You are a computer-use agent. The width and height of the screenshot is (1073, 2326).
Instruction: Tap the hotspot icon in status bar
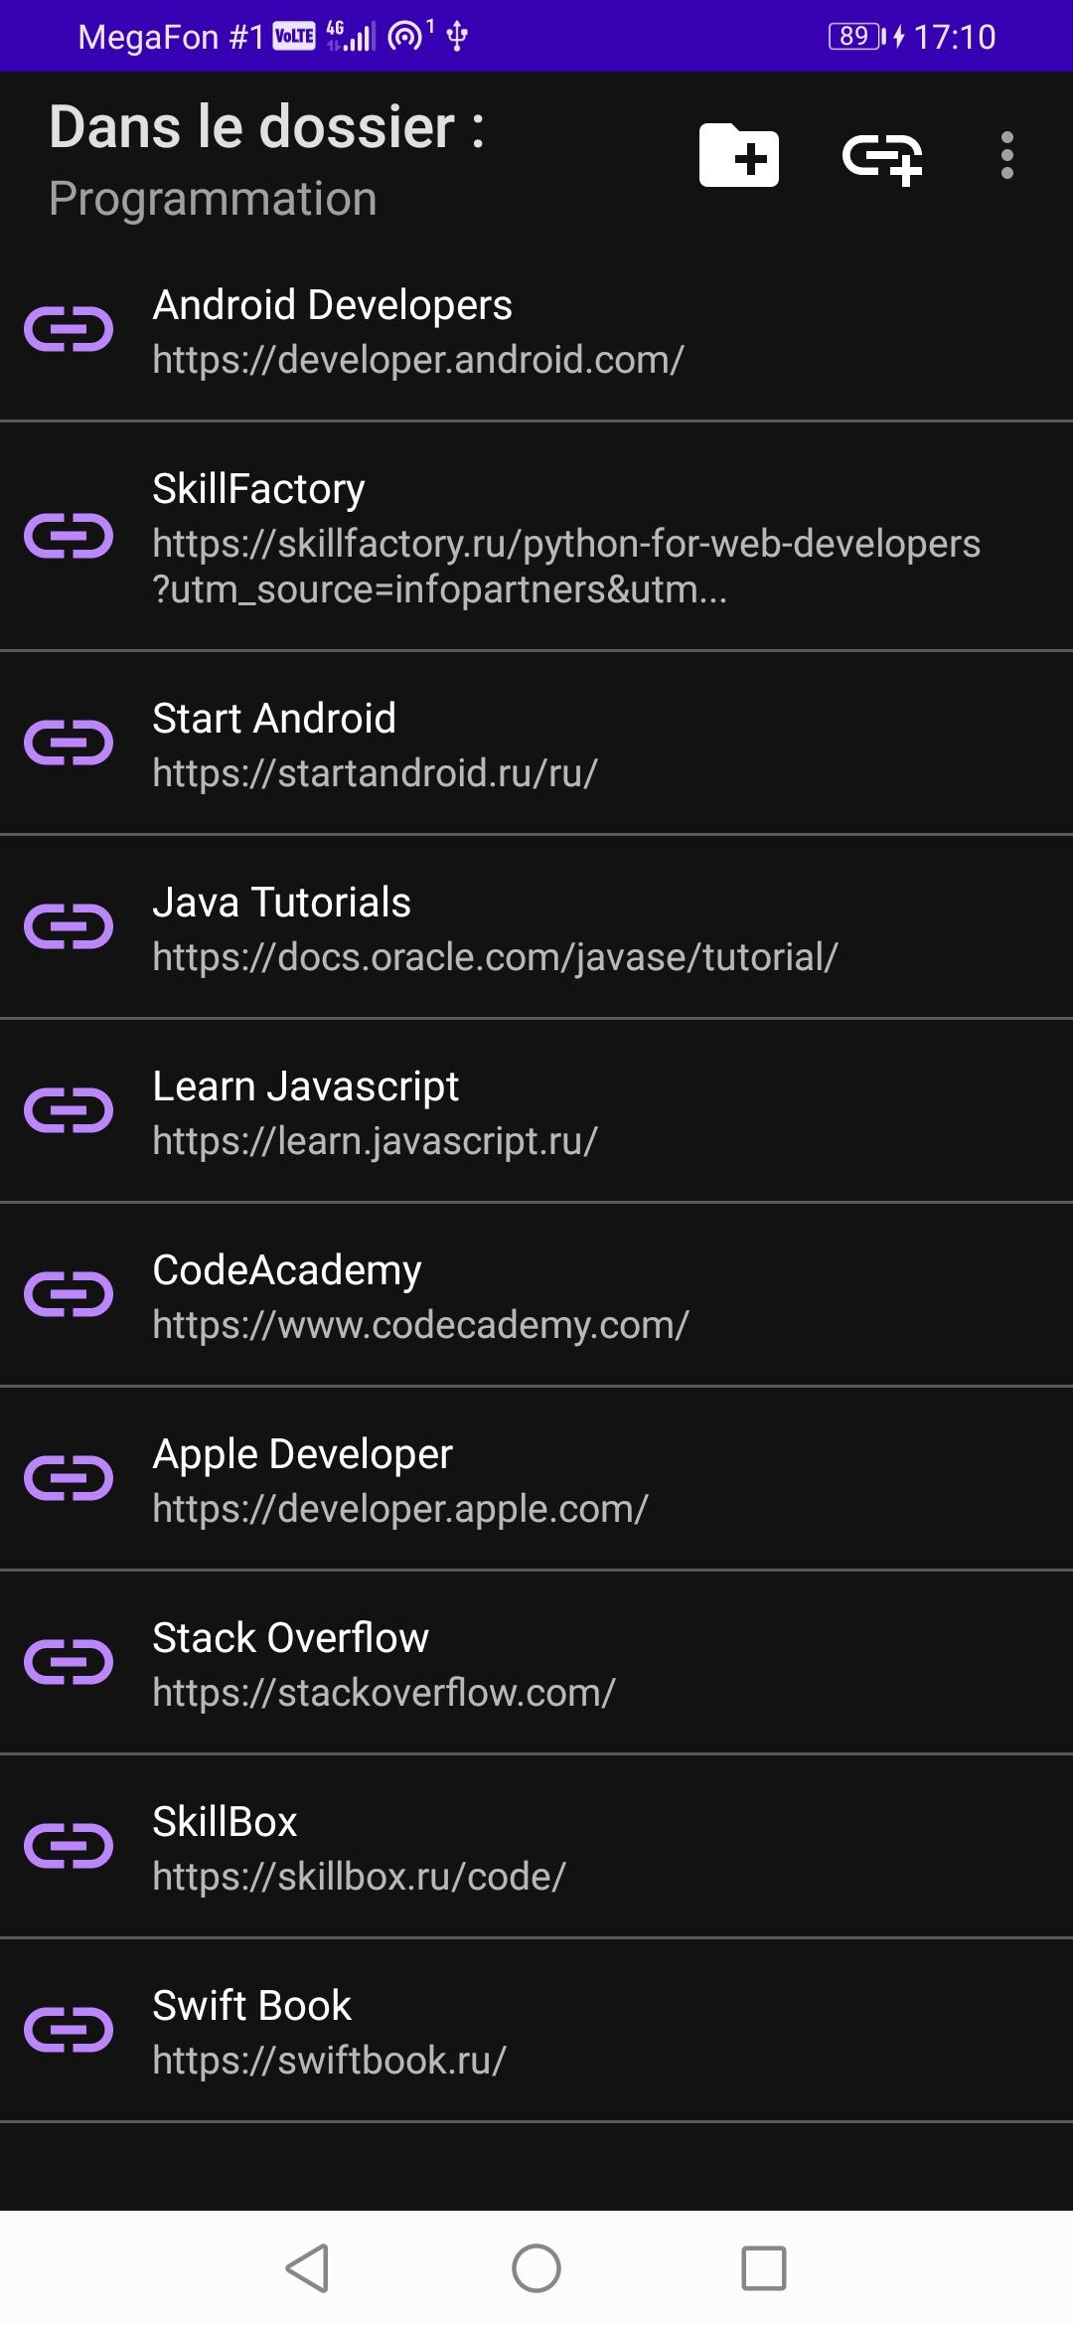click(x=409, y=36)
